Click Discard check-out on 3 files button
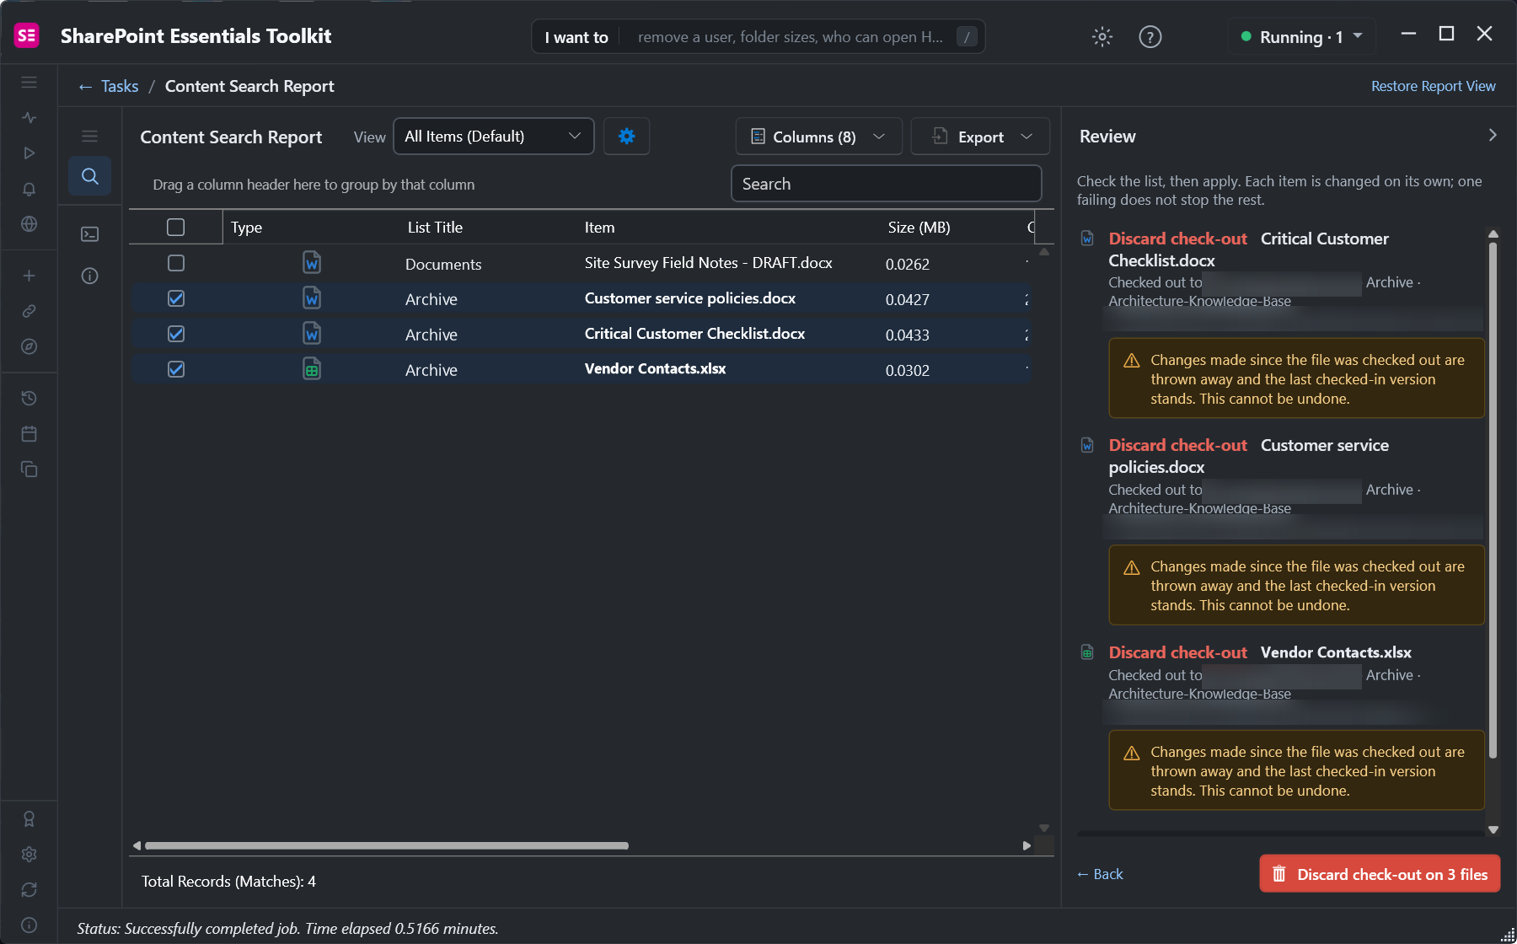The width and height of the screenshot is (1517, 944). point(1380,874)
